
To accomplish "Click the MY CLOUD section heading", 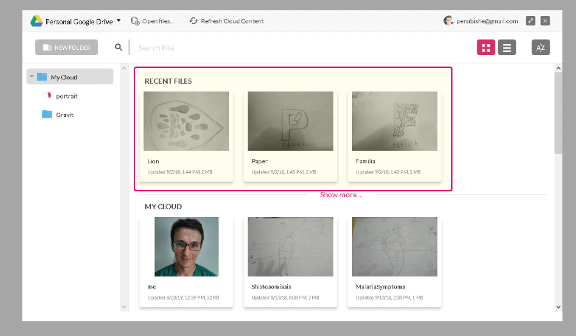I will [163, 207].
